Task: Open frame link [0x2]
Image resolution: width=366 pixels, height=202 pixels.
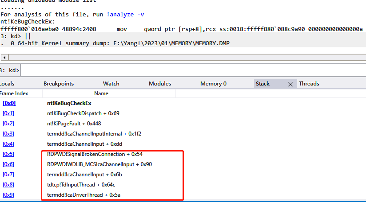Action: click(8, 124)
